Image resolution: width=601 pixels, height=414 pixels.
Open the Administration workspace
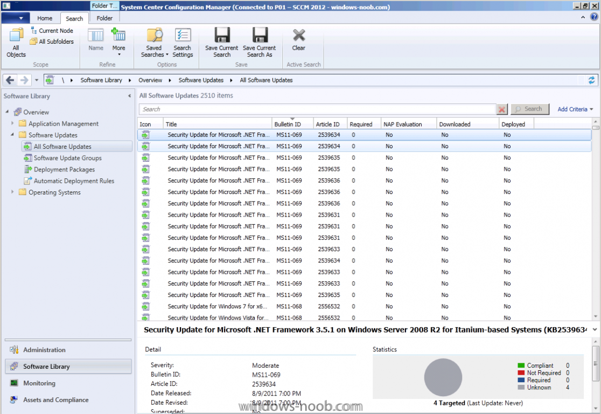point(68,349)
